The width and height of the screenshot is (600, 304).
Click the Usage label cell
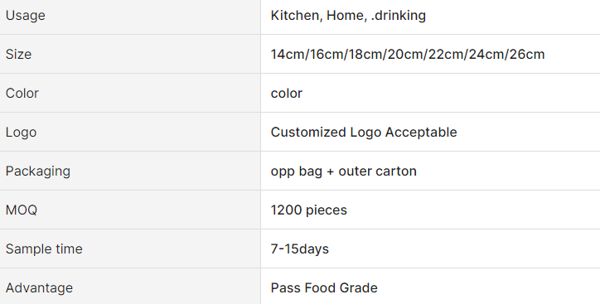tap(130, 17)
